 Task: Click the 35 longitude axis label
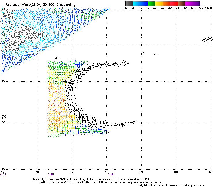(37, 172)
